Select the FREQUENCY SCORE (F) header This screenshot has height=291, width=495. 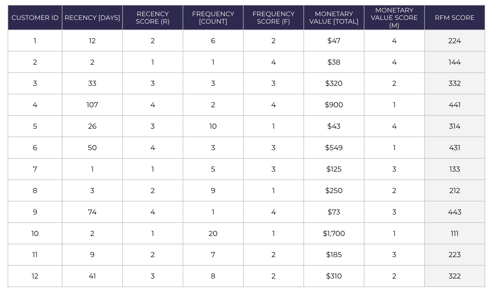273,18
